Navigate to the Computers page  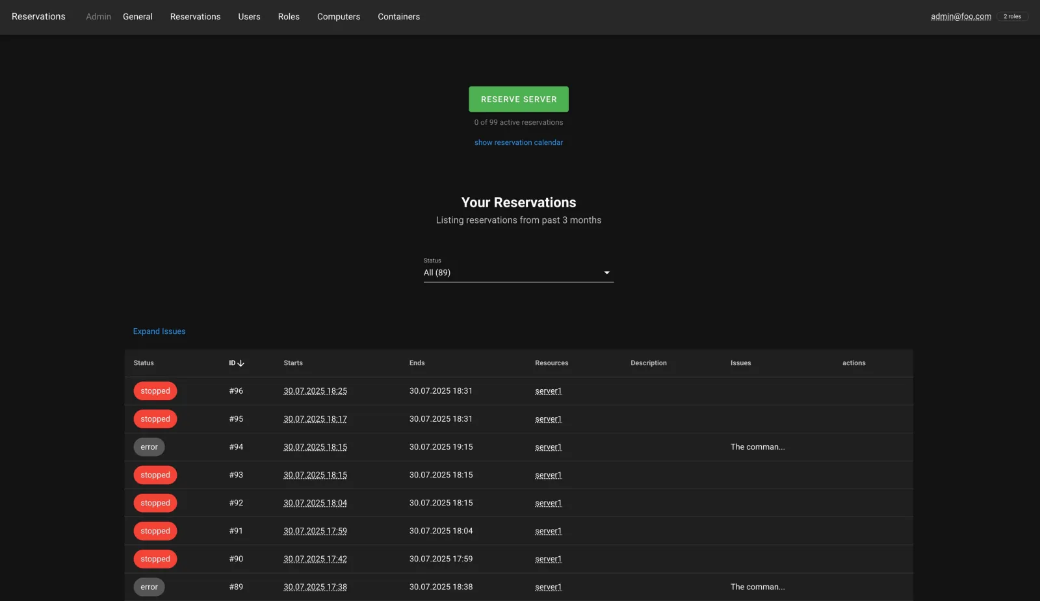[x=339, y=17]
